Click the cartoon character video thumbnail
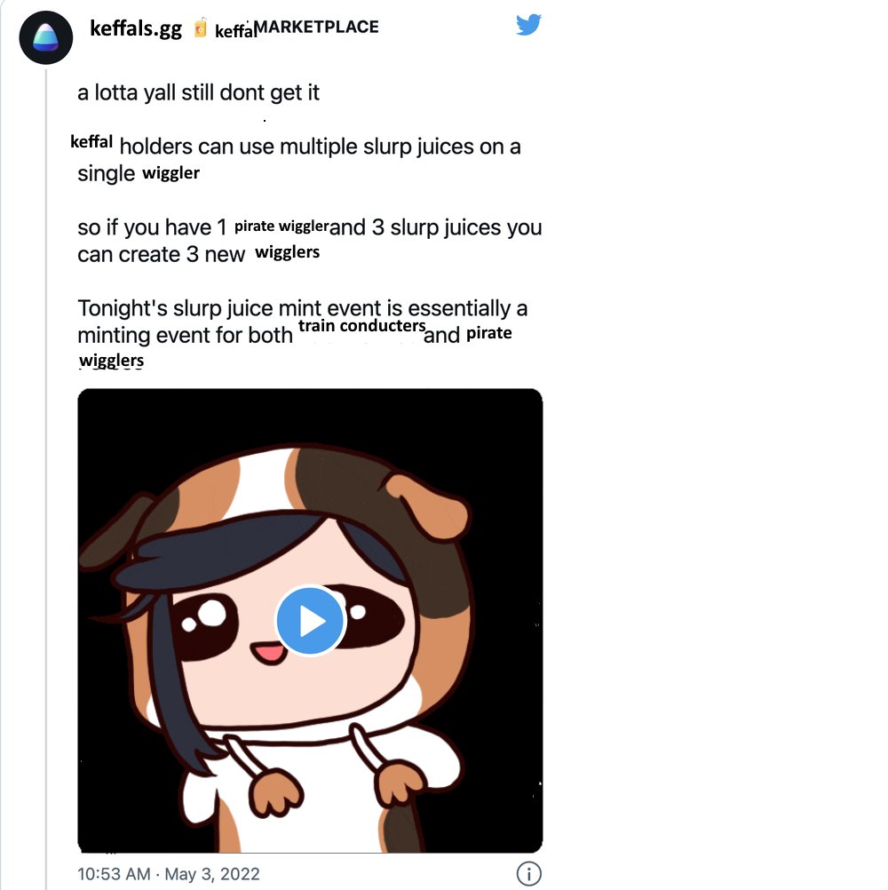Screen dimensions: 888x890 [x=310, y=620]
